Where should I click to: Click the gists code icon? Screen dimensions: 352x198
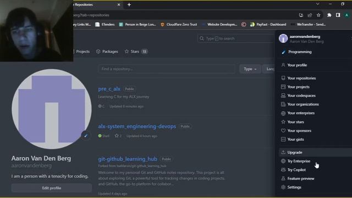point(283,139)
